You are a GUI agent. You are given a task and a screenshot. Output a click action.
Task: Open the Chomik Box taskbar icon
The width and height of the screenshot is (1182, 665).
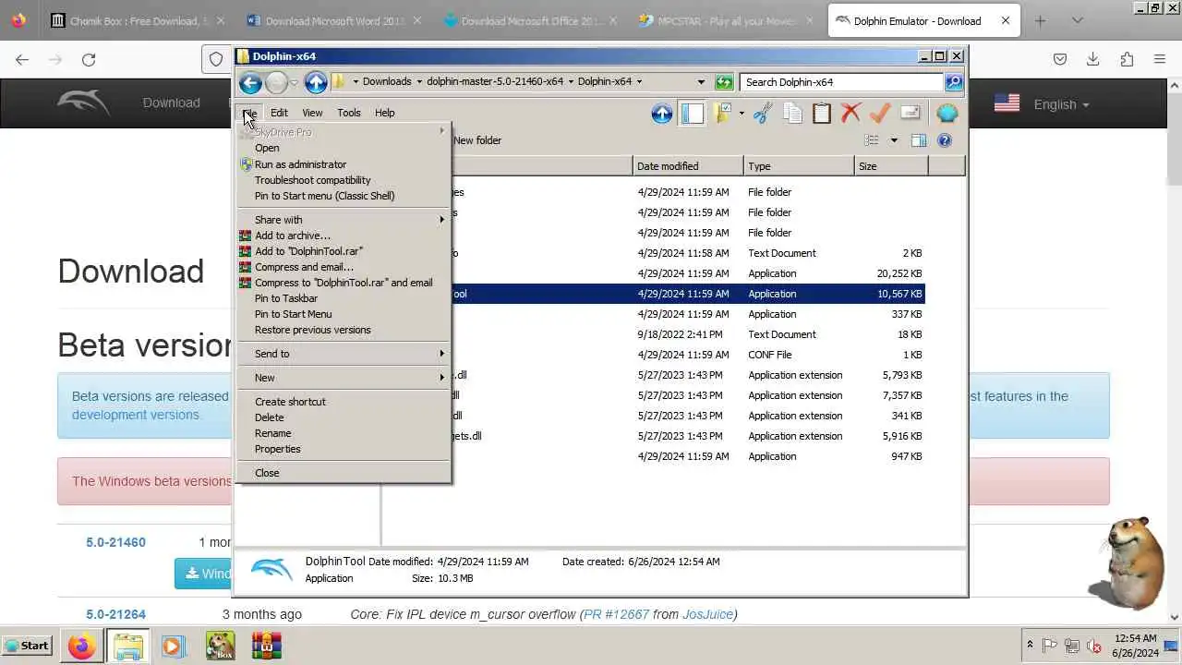pos(220,646)
